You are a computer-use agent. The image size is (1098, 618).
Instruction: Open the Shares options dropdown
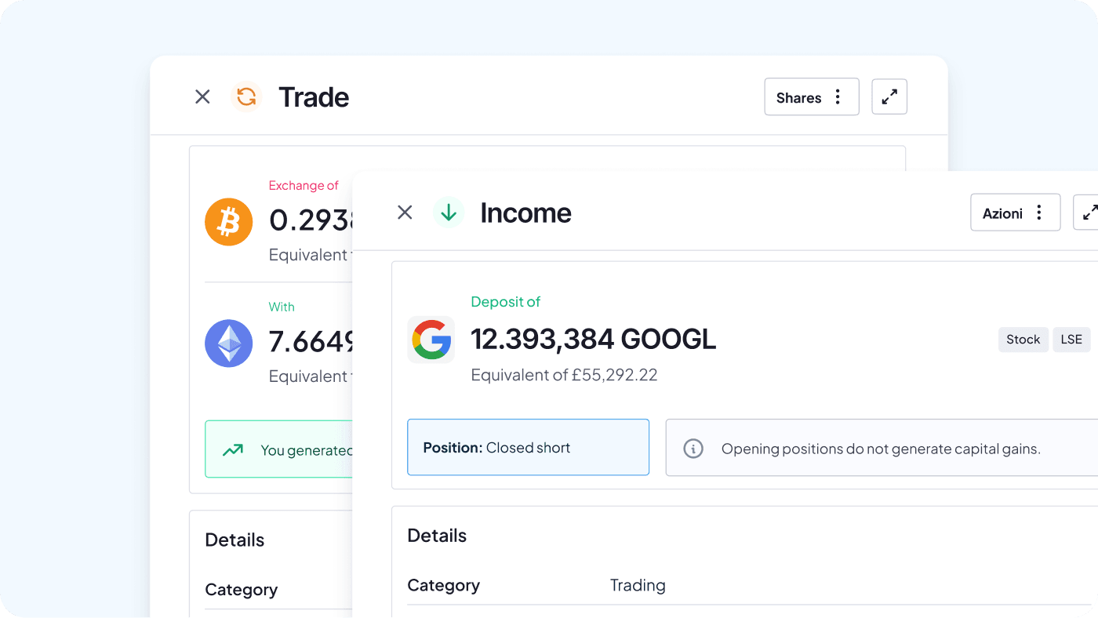tap(811, 97)
